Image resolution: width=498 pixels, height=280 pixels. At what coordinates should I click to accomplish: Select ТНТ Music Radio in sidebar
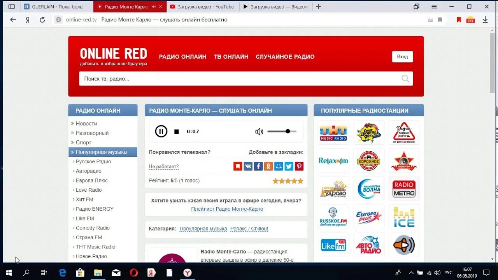click(95, 247)
